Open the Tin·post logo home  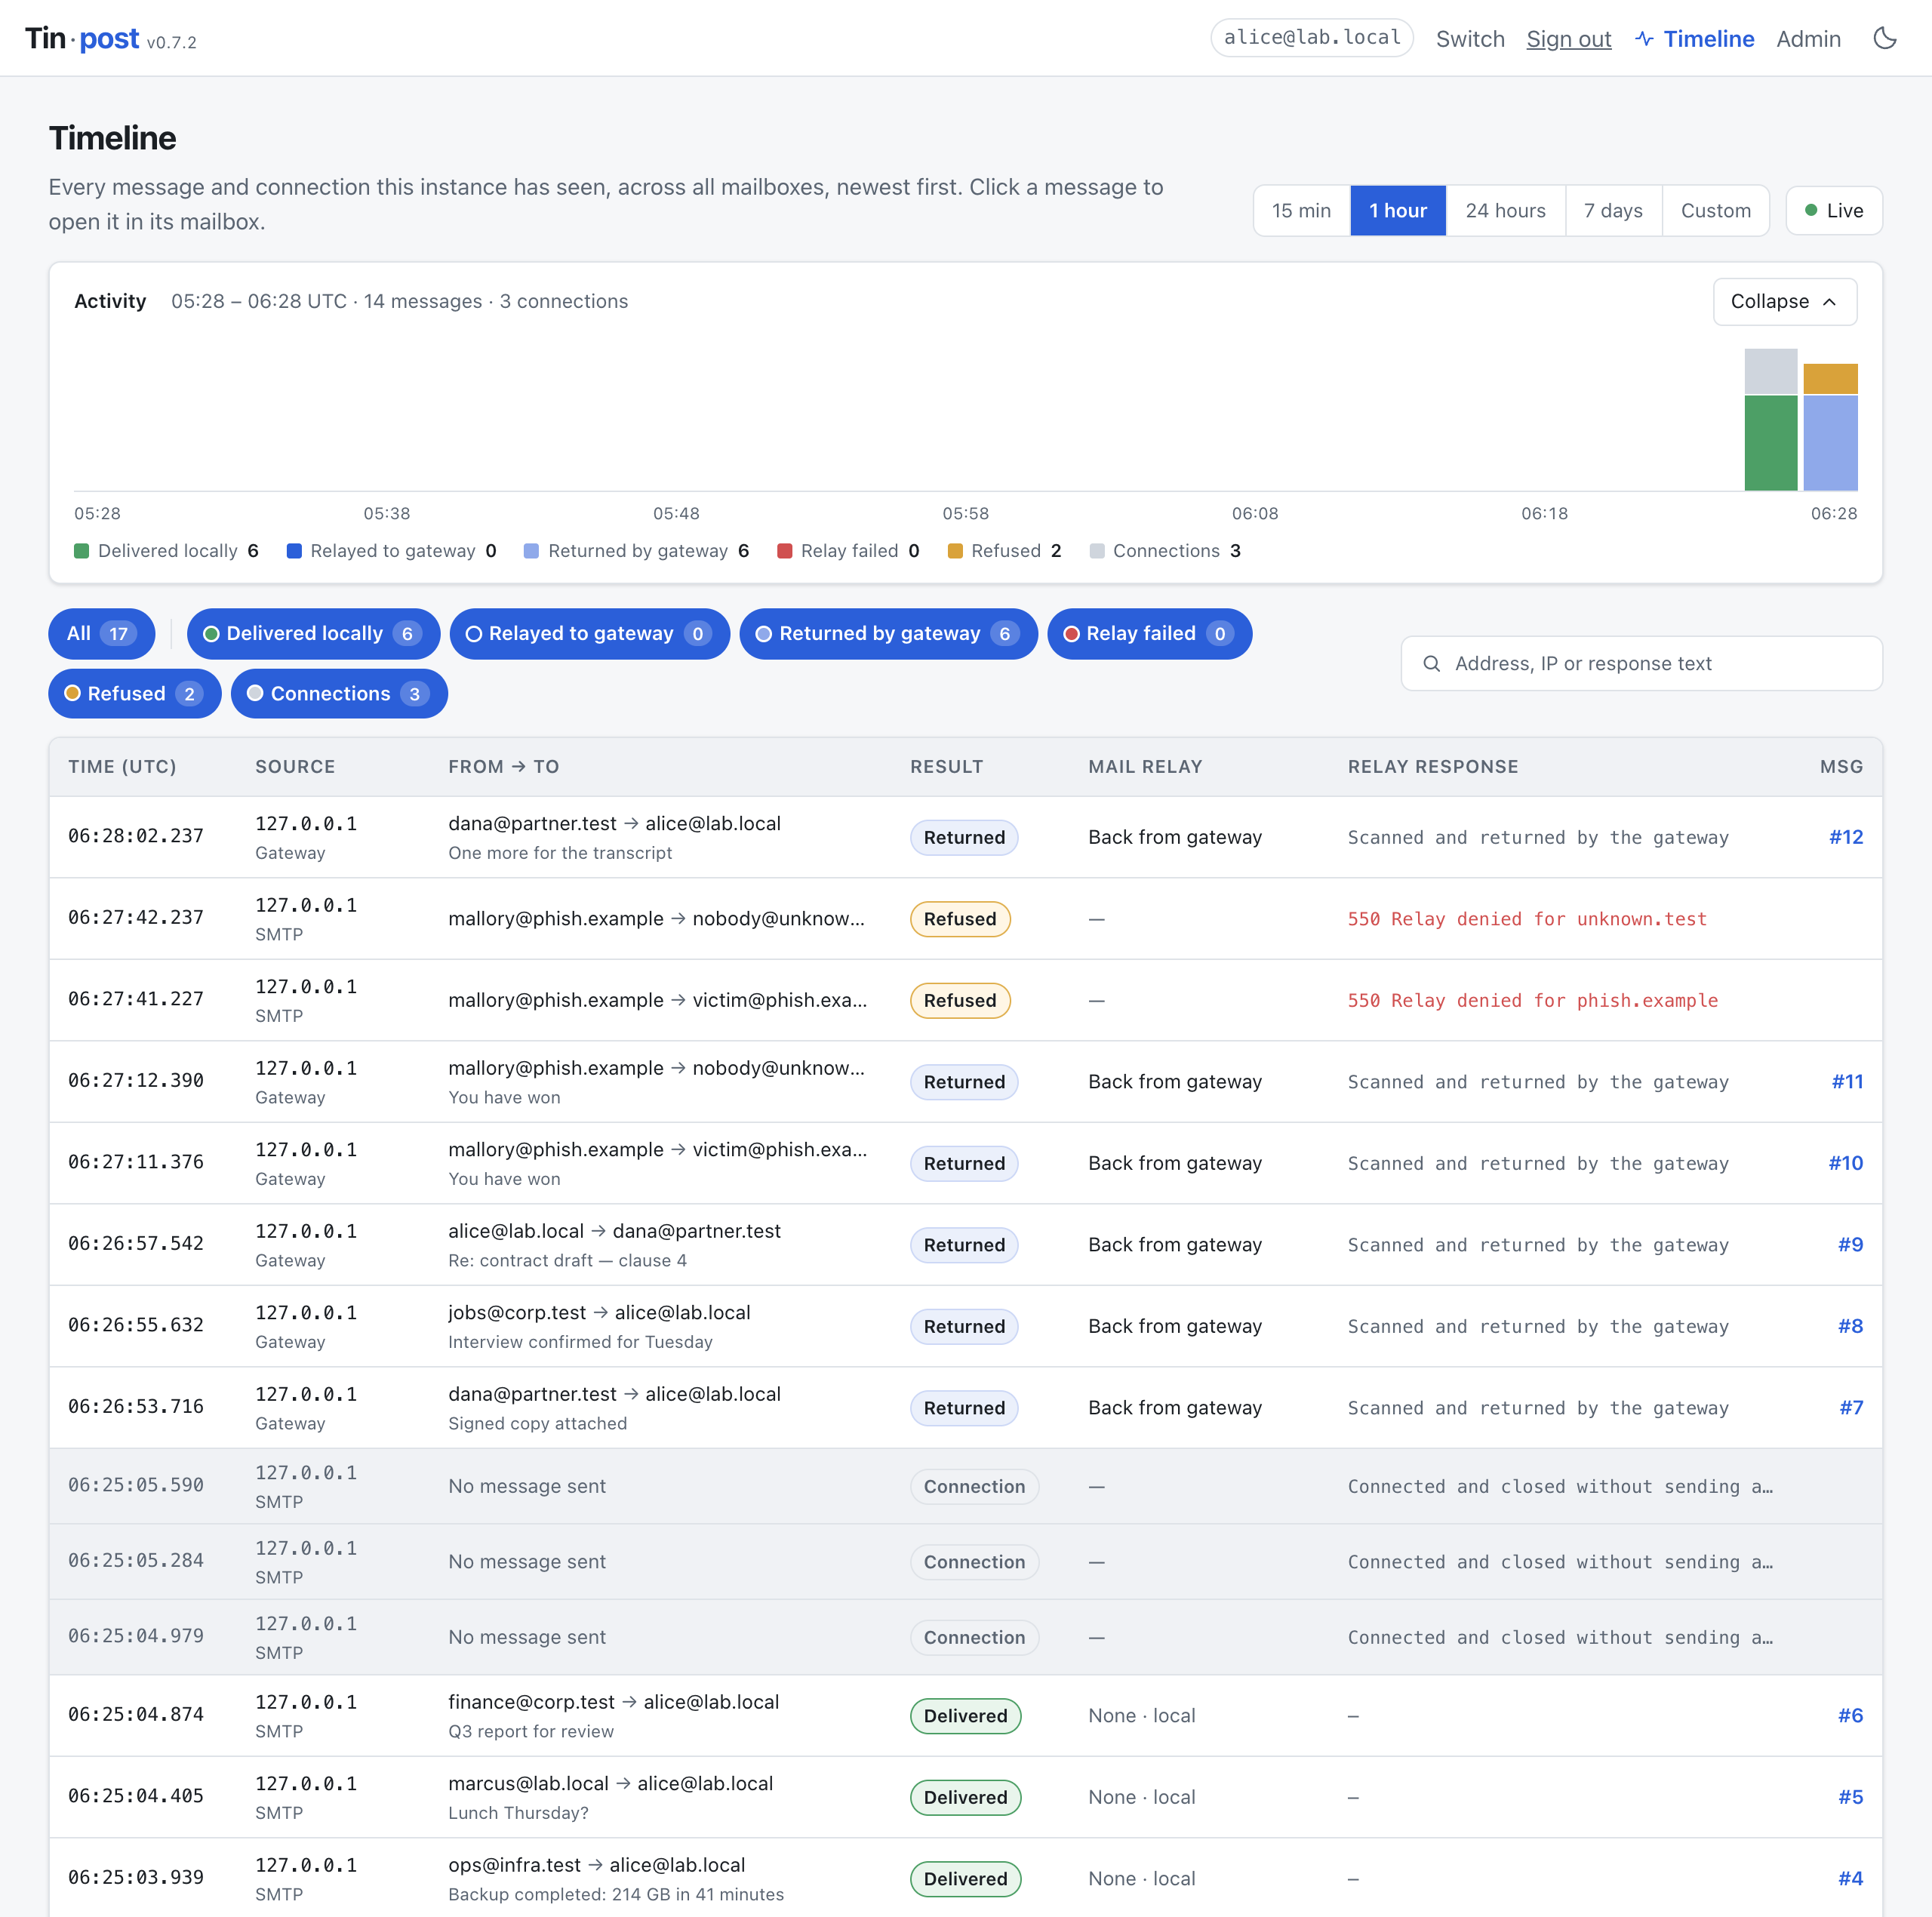pos(82,39)
